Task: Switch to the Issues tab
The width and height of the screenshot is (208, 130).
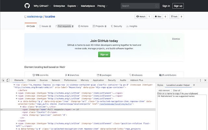Action: coord(45,26)
